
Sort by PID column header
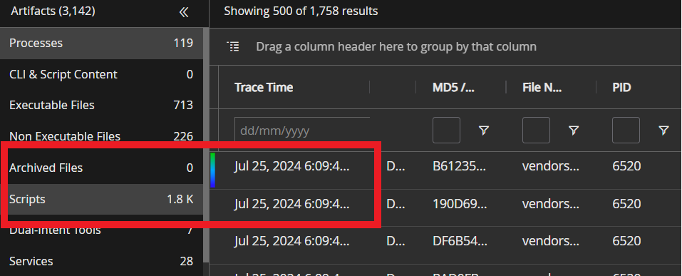(621, 88)
